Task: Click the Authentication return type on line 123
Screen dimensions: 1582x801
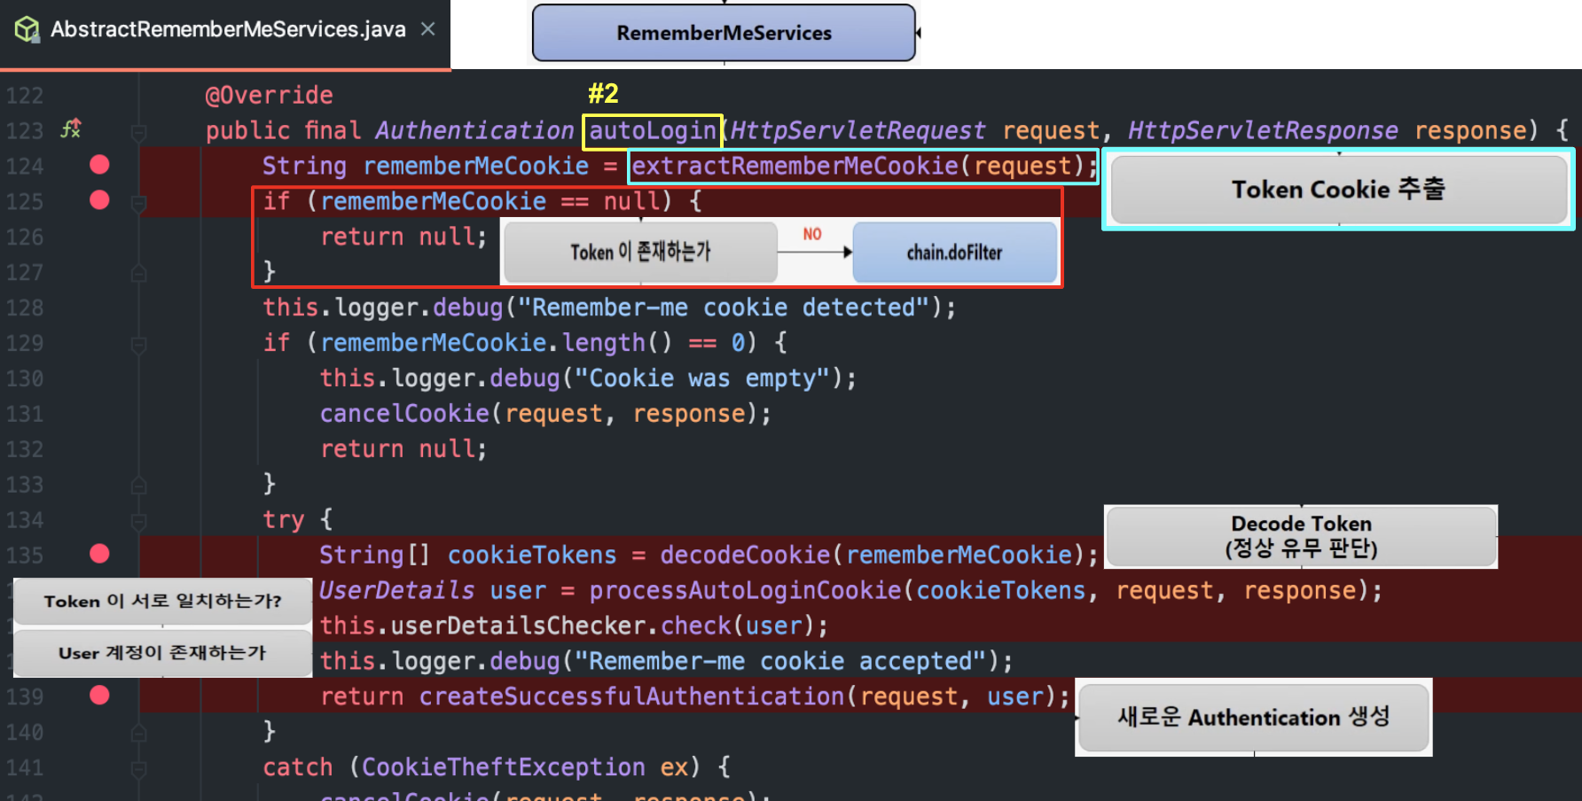Action: [x=474, y=130]
